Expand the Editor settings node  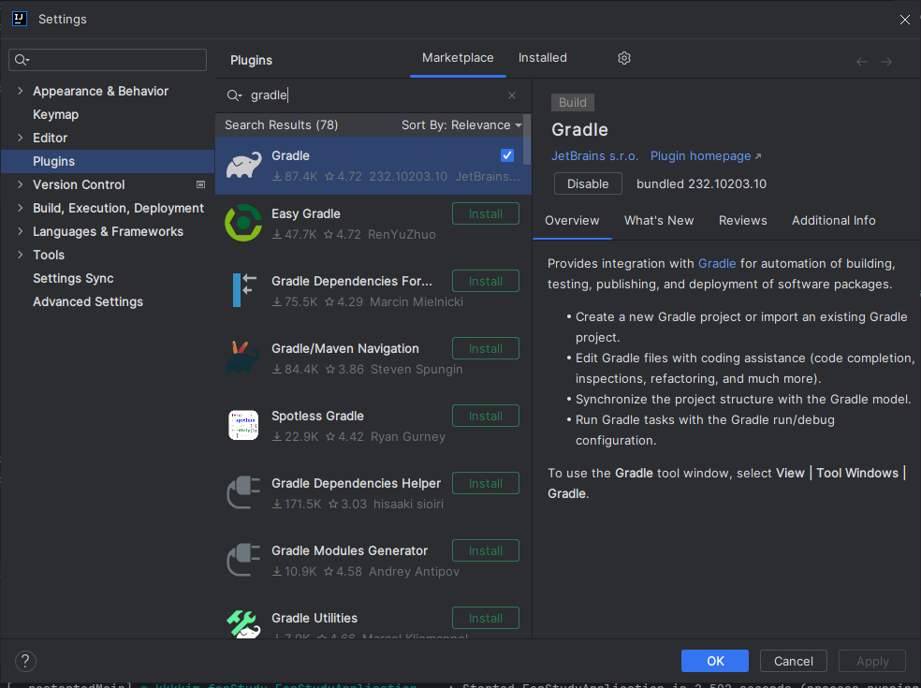click(x=21, y=138)
